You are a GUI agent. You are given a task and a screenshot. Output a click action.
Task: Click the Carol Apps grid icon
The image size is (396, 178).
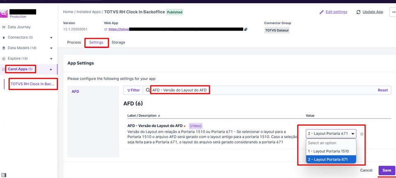[x=4, y=69]
